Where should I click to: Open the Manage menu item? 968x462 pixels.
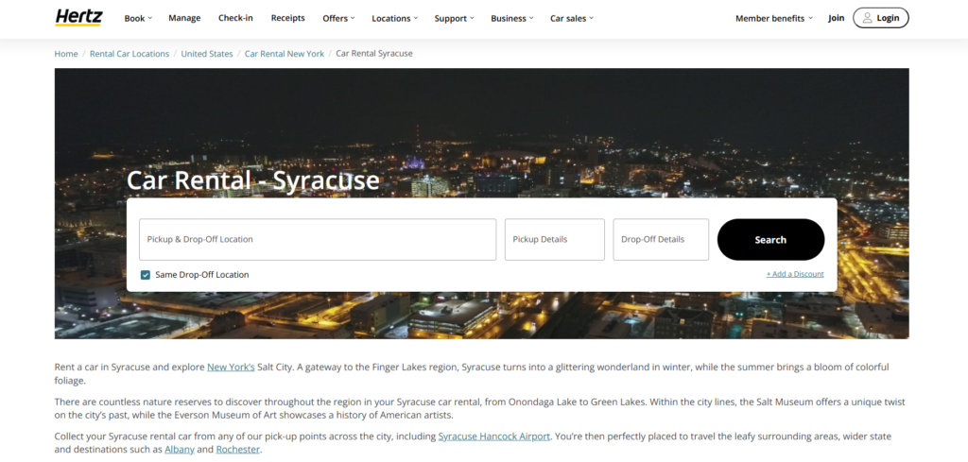pos(184,18)
